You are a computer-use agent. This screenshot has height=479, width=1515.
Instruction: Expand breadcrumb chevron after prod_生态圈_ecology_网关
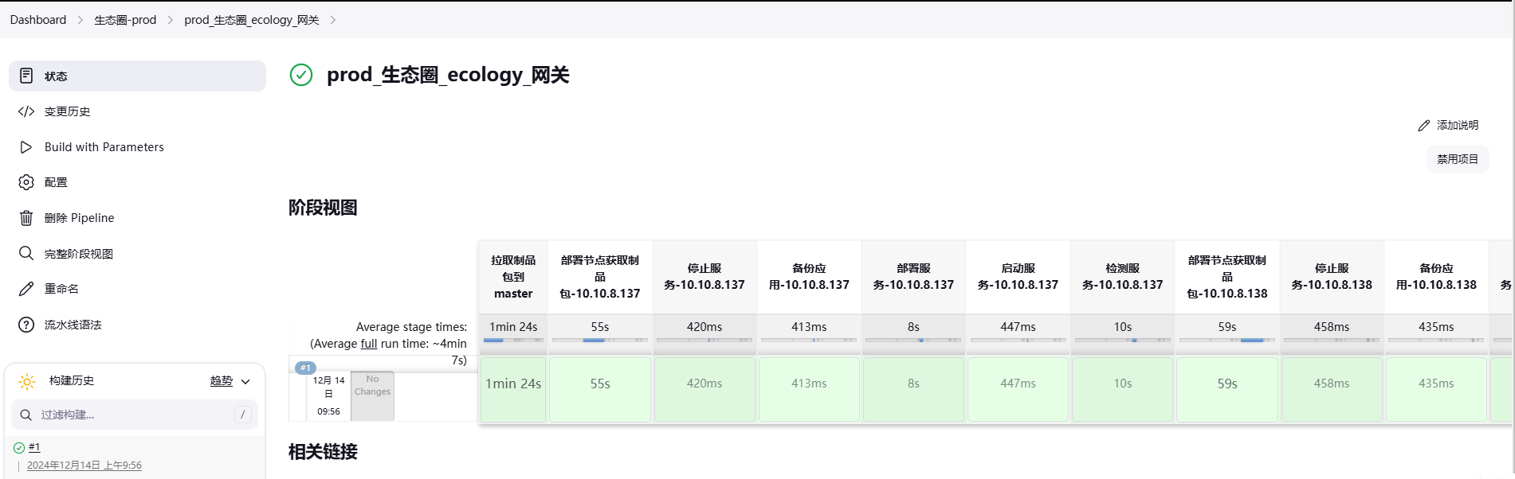point(333,20)
